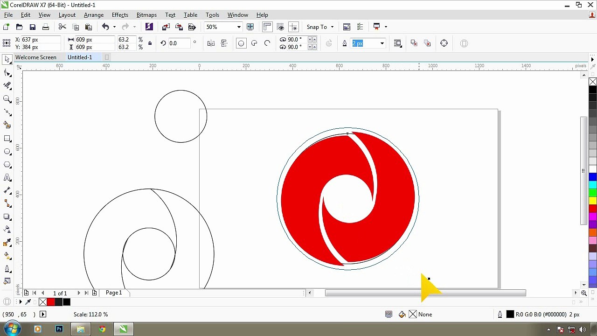This screenshot has width=597, height=336.
Task: Select the Color Eyedropper tool
Action: click(7, 243)
